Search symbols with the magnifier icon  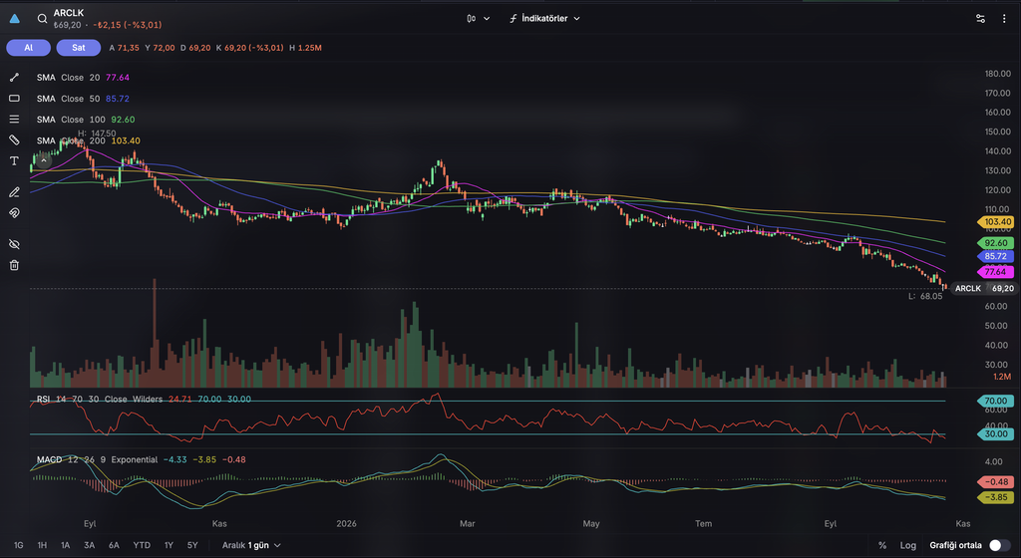[42, 19]
